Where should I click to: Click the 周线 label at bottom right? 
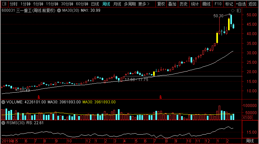tap(250, 141)
